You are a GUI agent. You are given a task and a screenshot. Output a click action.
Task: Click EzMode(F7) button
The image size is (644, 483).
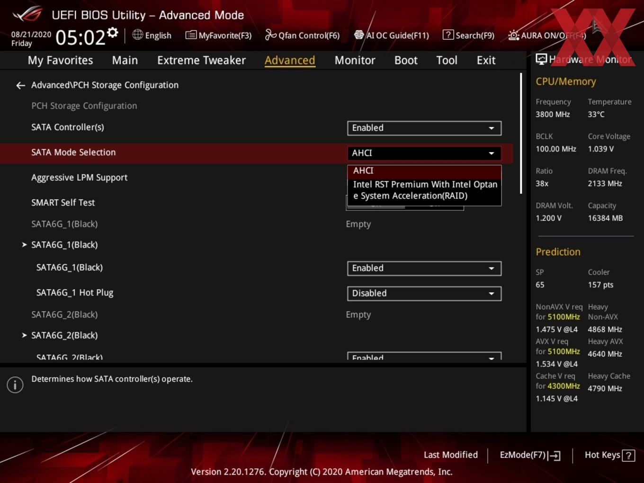[530, 455]
